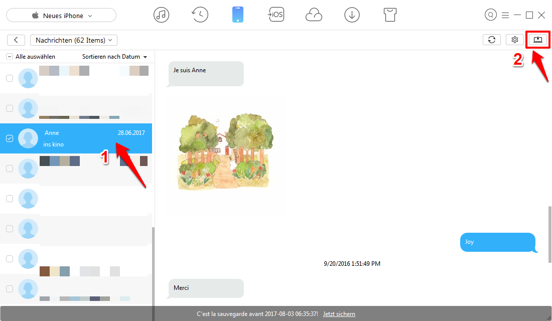Open the iCloud manager cloud icon
The width and height of the screenshot is (552, 321).
click(314, 15)
